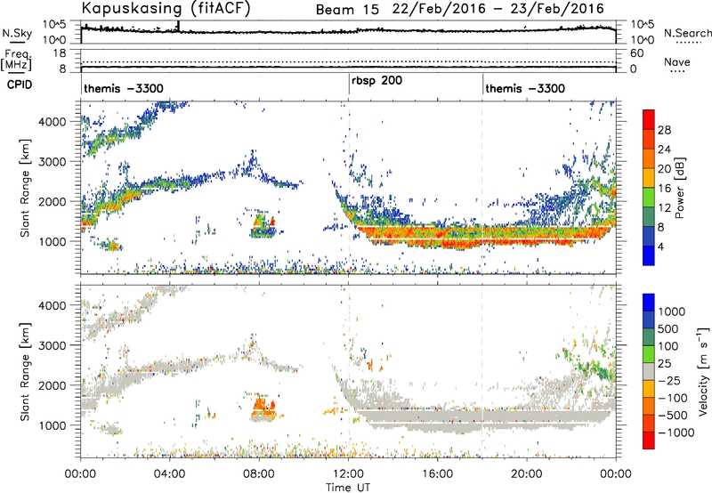The image size is (712, 493).
Task: Click the -100 tick on Velocity color bar
Action: (x=672, y=398)
